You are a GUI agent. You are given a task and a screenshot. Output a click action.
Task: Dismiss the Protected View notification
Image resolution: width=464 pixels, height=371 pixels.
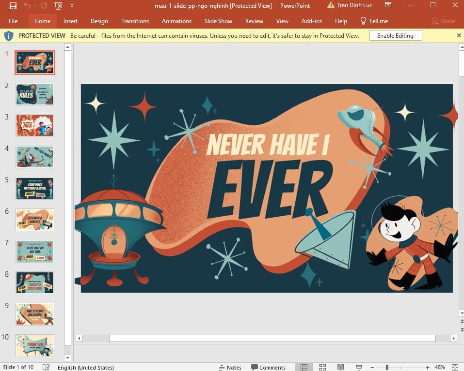click(458, 35)
